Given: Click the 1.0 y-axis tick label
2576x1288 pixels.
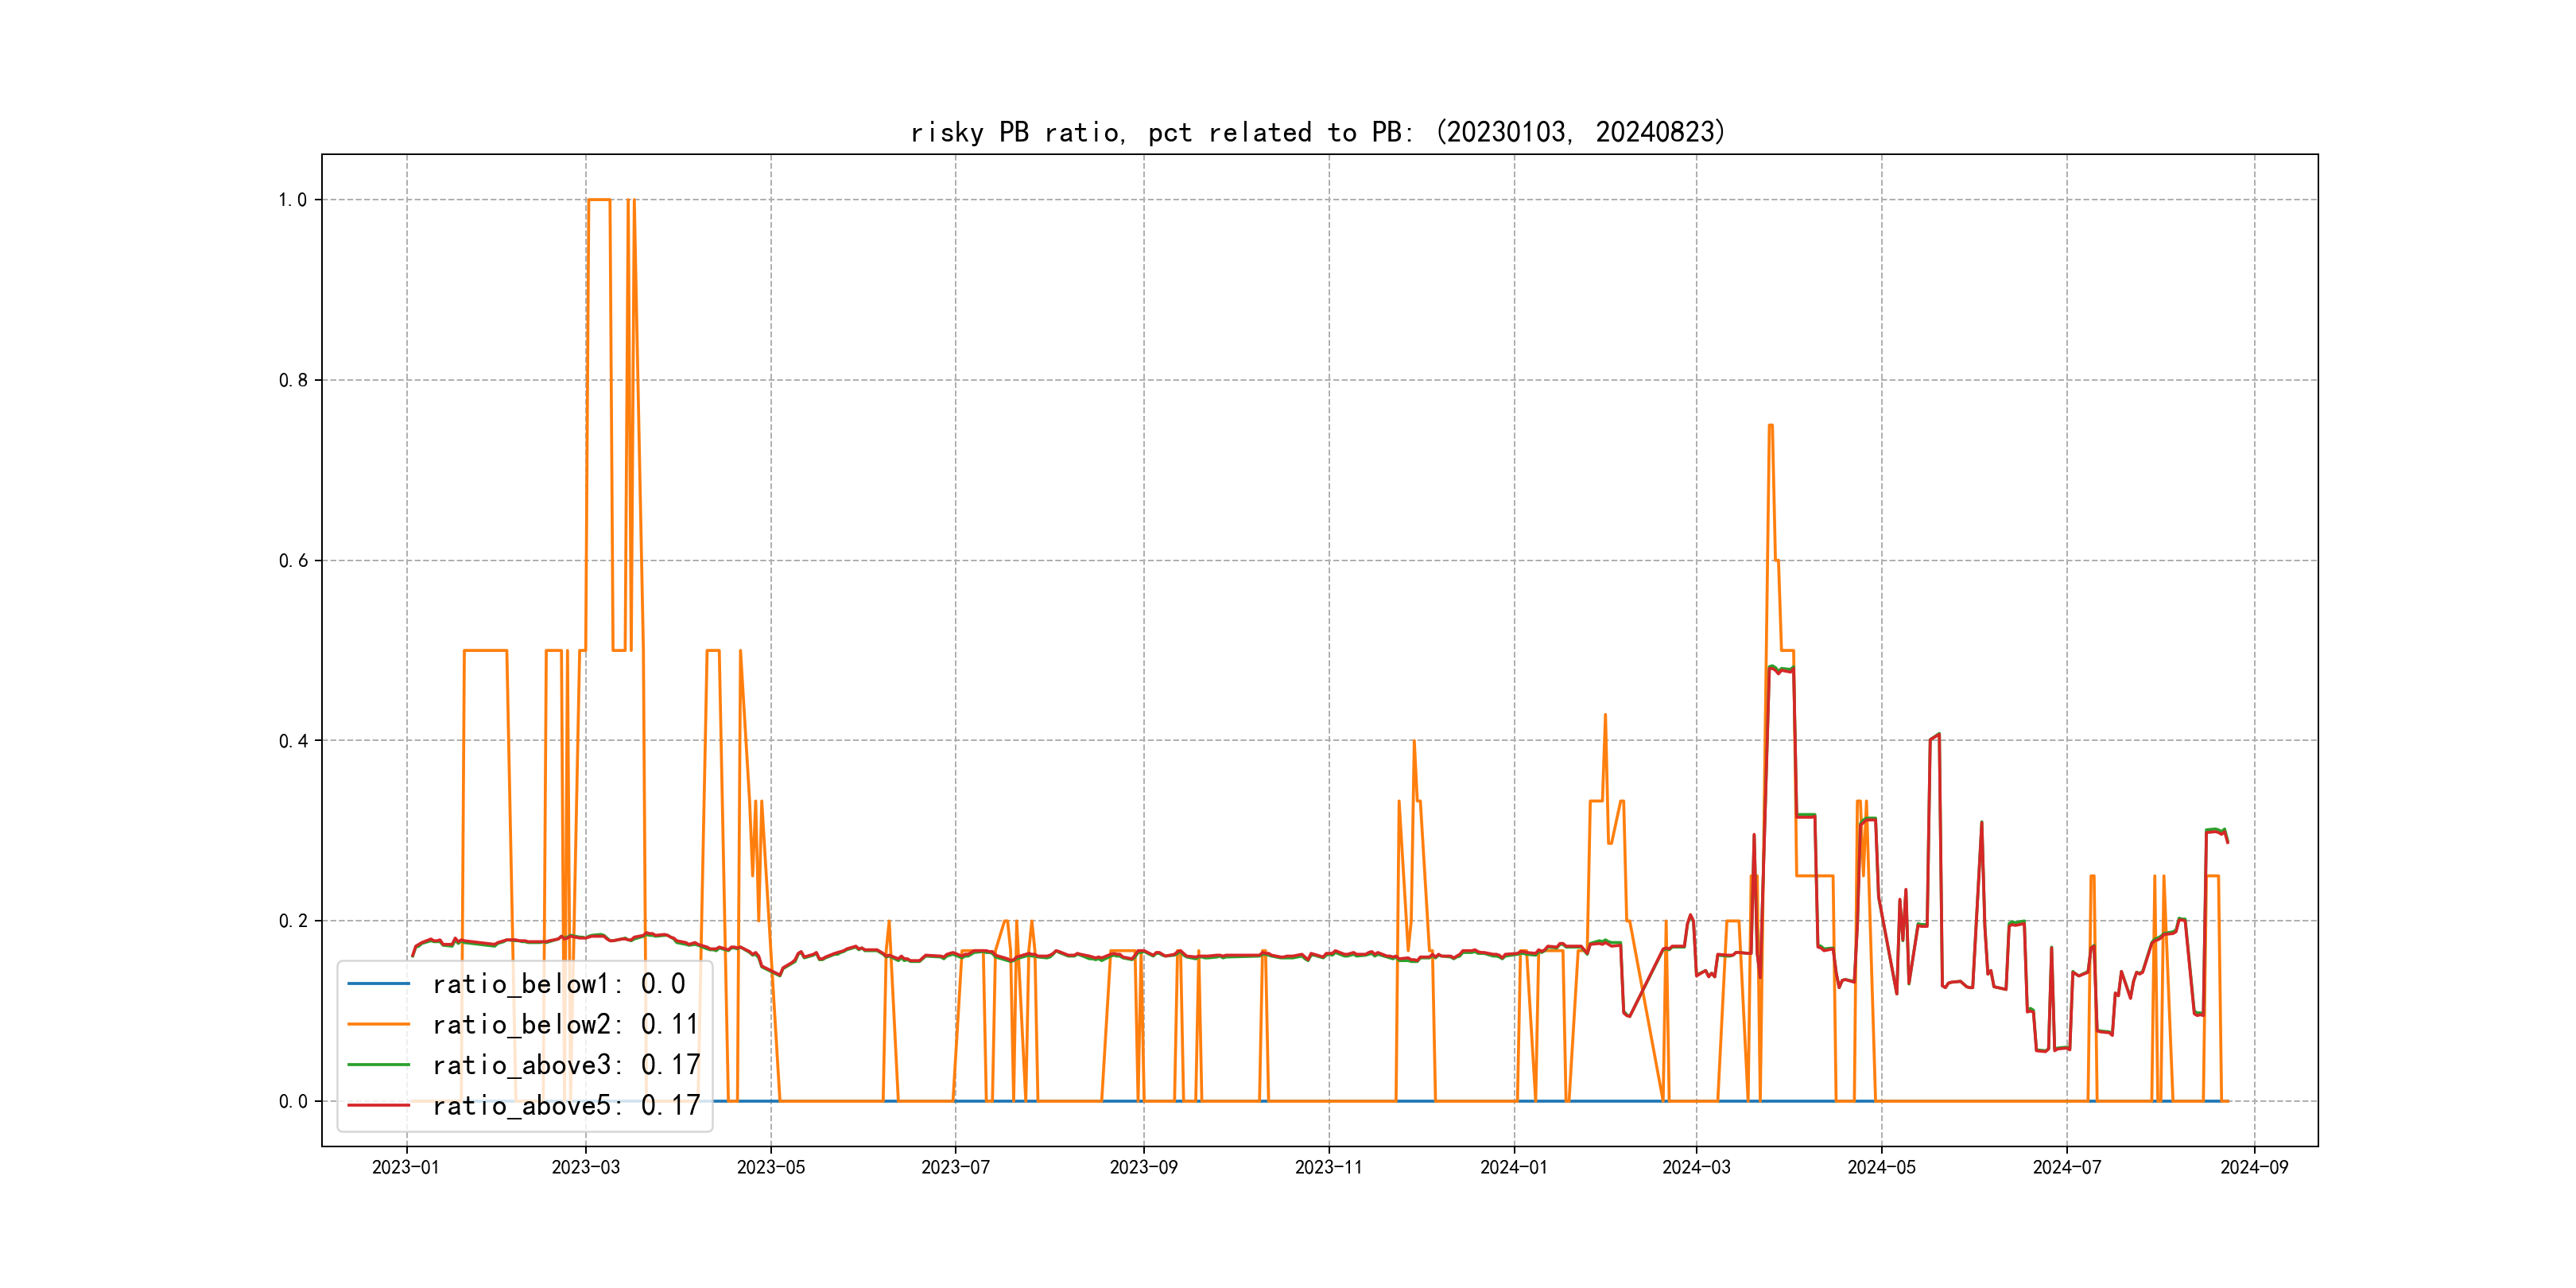Looking at the screenshot, I should click(293, 200).
